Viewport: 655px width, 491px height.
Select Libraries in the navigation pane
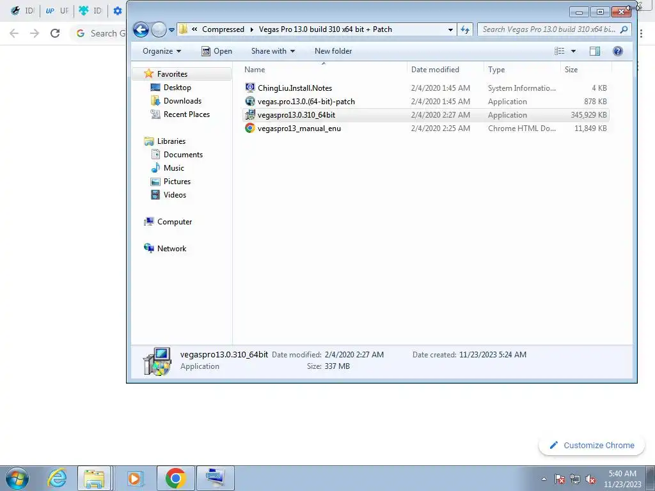coord(171,141)
